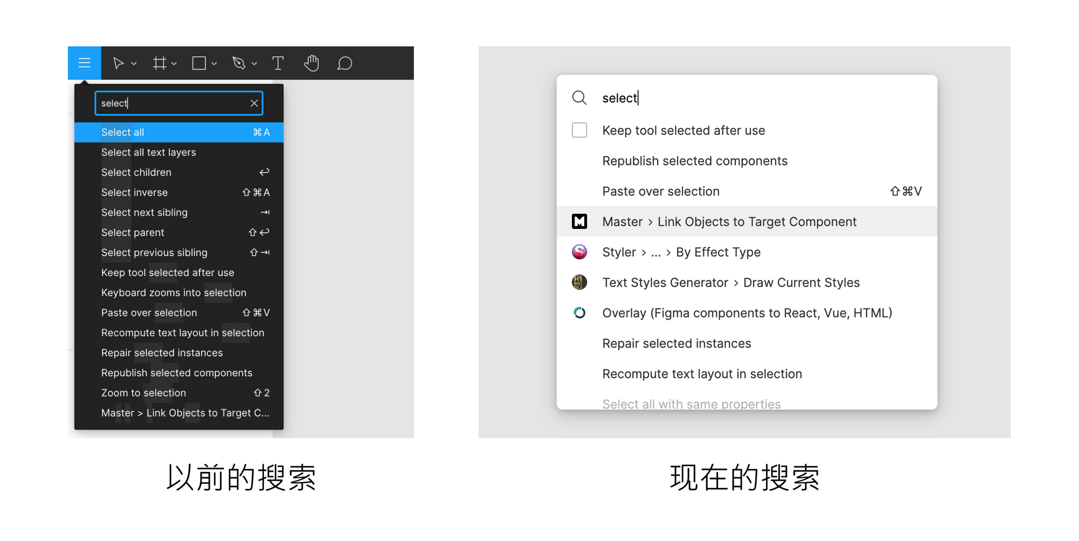Viewport: 1079px width, 541px height.
Task: Select the Hand tool
Action: 311,64
